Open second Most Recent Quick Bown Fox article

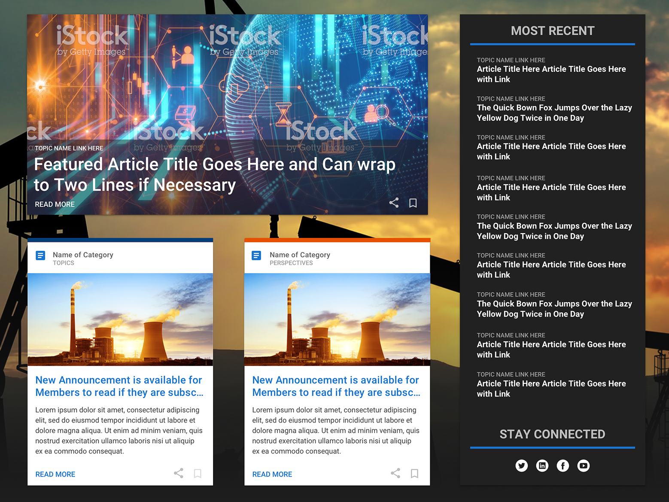(x=554, y=113)
